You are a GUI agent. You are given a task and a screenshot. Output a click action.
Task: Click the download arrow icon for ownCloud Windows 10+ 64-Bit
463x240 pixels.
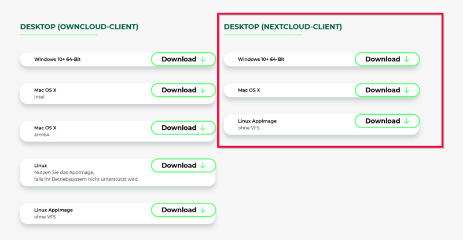203,59
